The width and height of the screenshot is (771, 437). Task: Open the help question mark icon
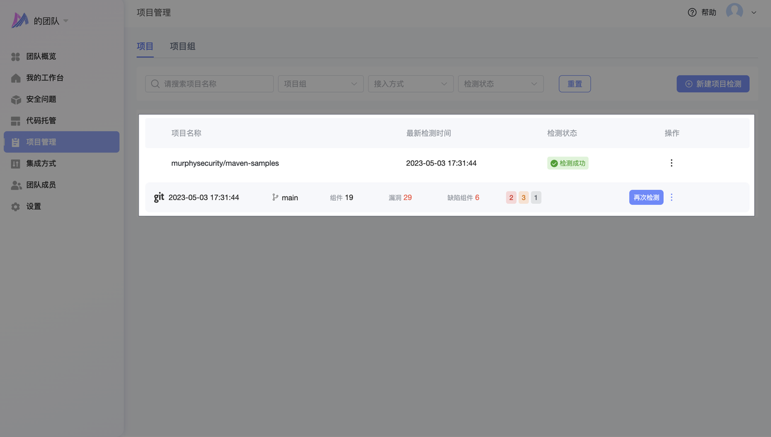coord(692,12)
